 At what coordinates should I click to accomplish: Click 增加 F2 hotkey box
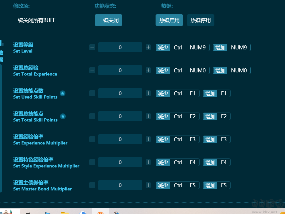coord(217,116)
